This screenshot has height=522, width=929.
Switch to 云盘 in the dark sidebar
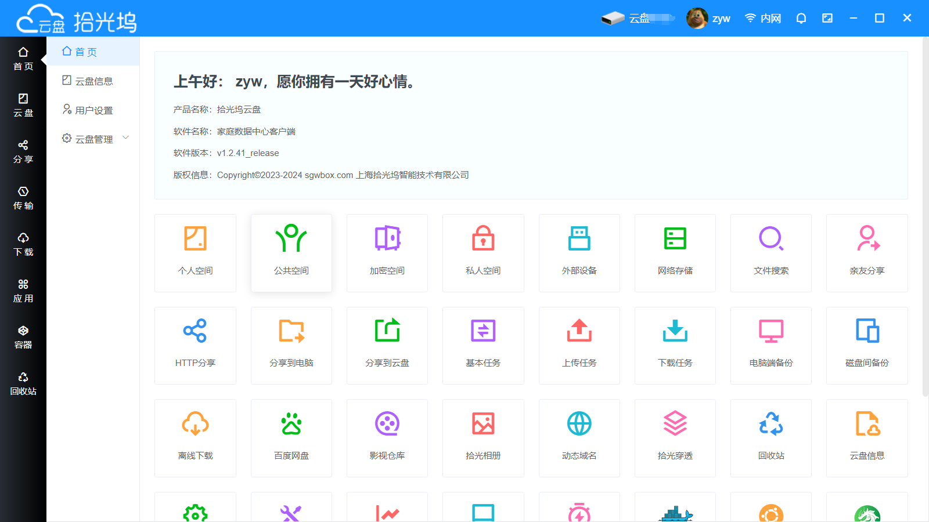point(23,106)
